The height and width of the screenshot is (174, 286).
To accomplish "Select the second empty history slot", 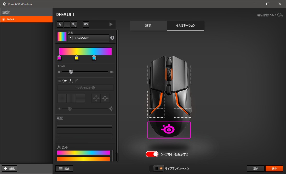I will (x=84, y=130).
